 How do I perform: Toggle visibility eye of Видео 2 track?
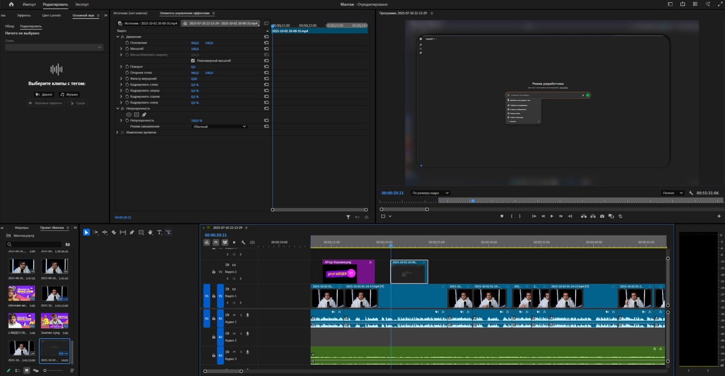234,264
